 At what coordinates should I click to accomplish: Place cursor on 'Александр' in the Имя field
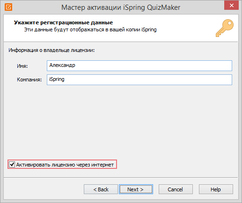click(x=62, y=65)
